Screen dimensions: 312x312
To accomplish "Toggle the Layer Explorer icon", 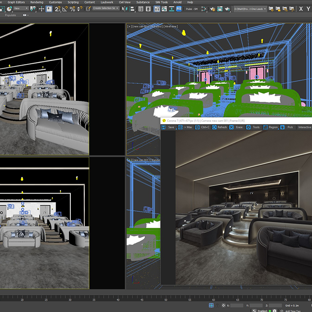I will (148, 9).
